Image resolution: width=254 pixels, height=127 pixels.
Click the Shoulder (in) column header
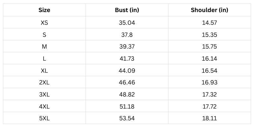210,10
